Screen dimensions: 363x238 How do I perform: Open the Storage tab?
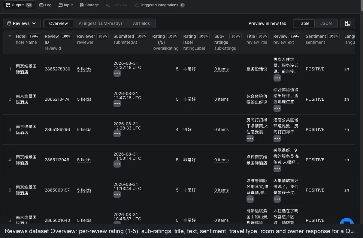pyautogui.click(x=89, y=5)
